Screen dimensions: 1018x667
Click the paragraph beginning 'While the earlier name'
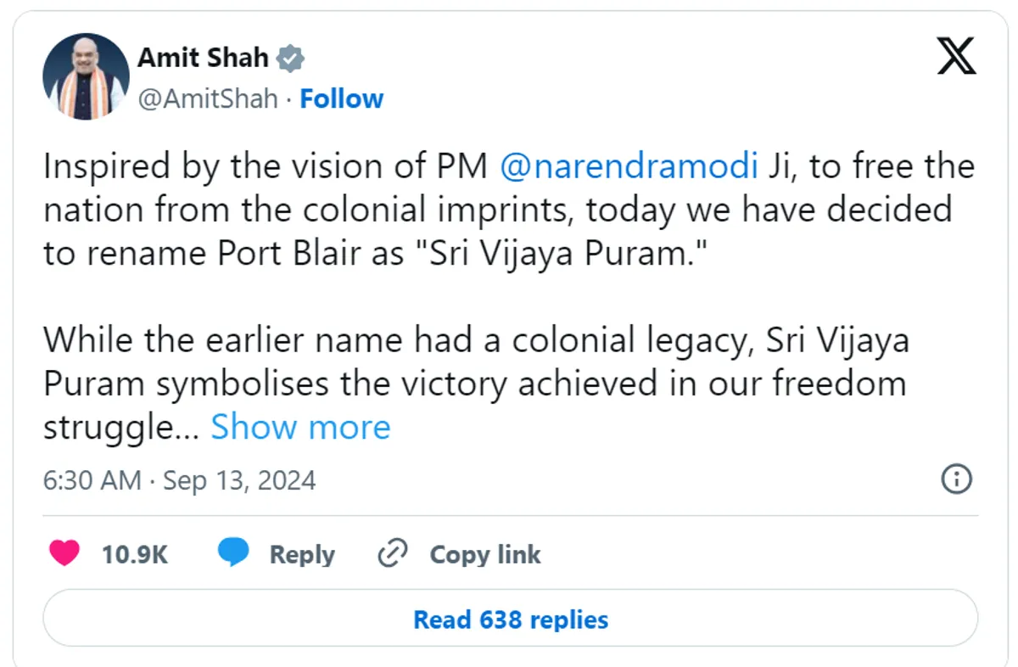tap(475, 384)
